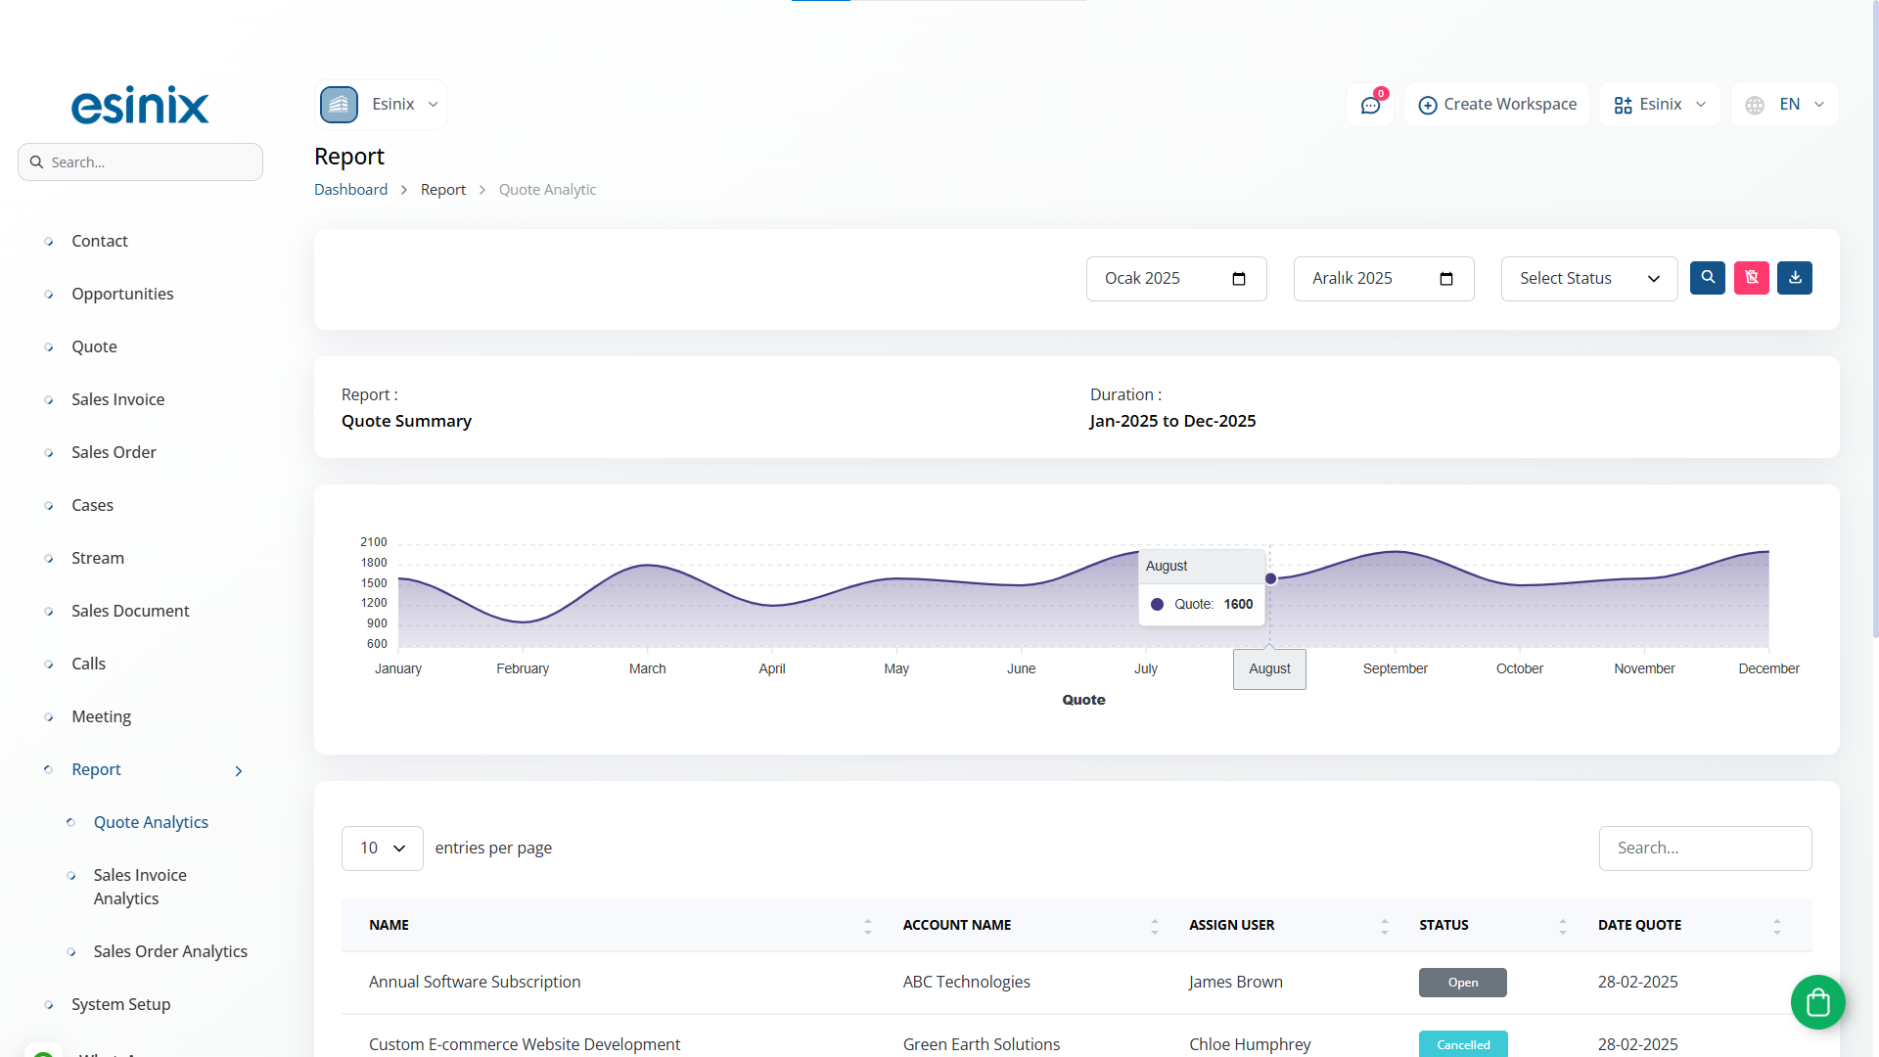Open Opportunities in the sidebar

tap(122, 294)
